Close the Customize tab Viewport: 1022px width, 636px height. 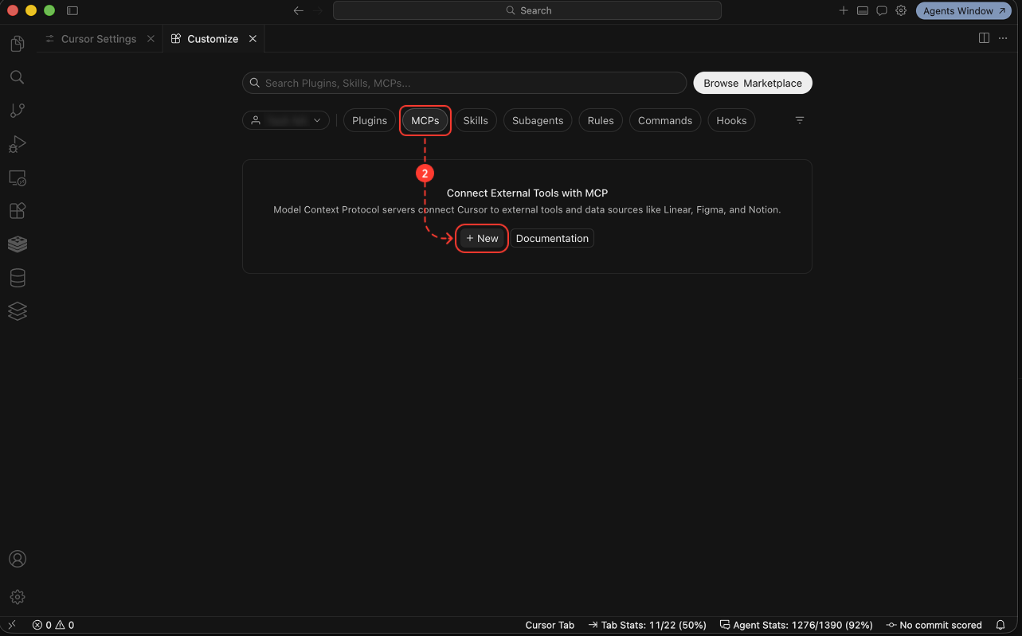pos(253,39)
